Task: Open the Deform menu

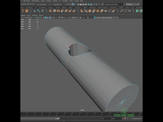Action: point(55,1)
